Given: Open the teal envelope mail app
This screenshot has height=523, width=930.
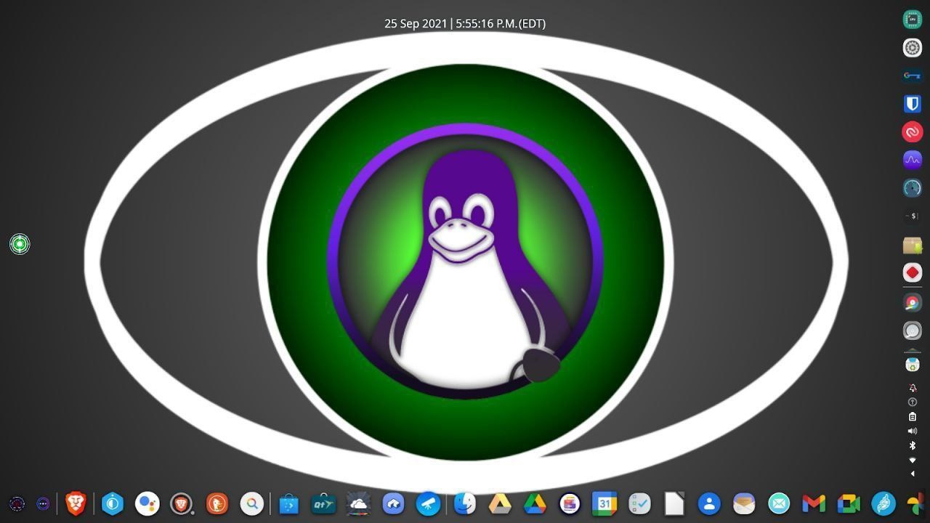Looking at the screenshot, I should click(779, 503).
